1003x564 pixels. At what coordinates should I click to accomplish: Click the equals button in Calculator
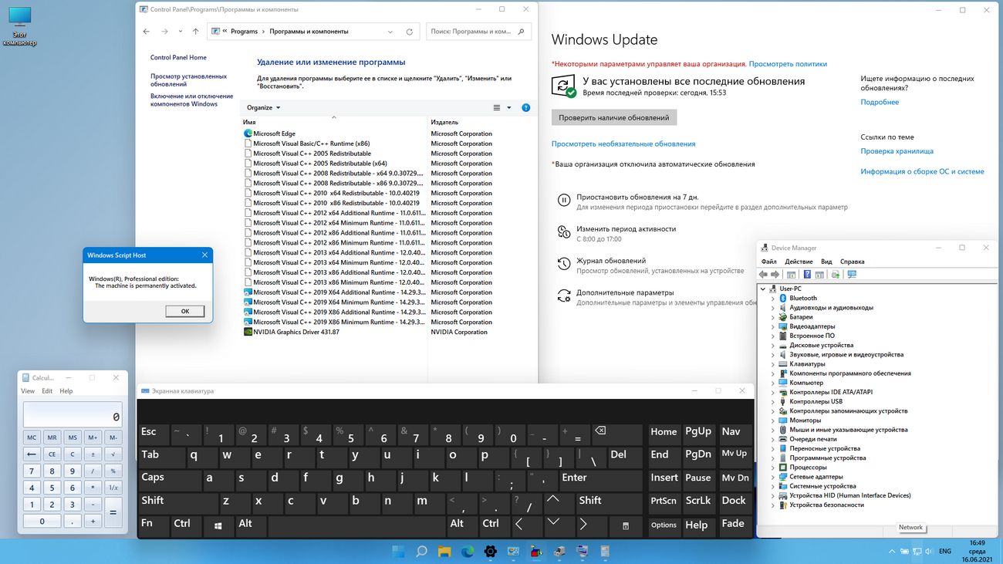pos(113,512)
